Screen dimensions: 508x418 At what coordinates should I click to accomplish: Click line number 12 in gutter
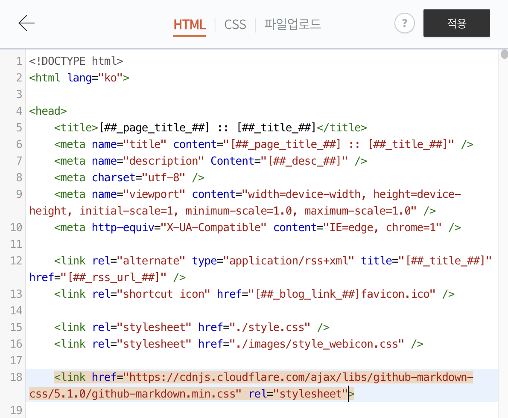click(x=16, y=261)
